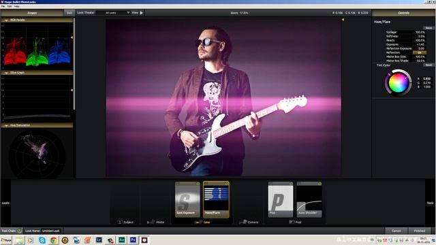Click the Reach value field
This screenshot has height=245, width=436.
coord(420,40)
